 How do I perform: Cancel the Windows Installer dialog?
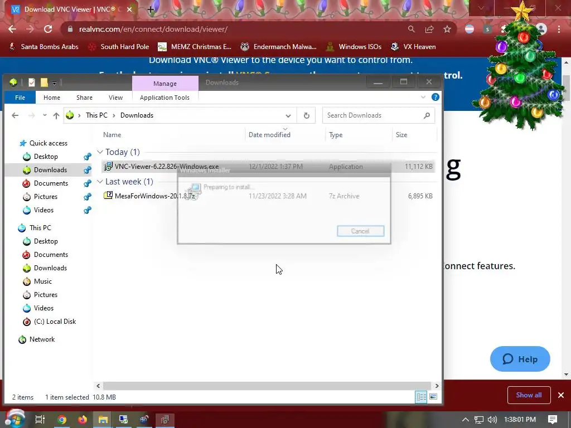point(361,231)
